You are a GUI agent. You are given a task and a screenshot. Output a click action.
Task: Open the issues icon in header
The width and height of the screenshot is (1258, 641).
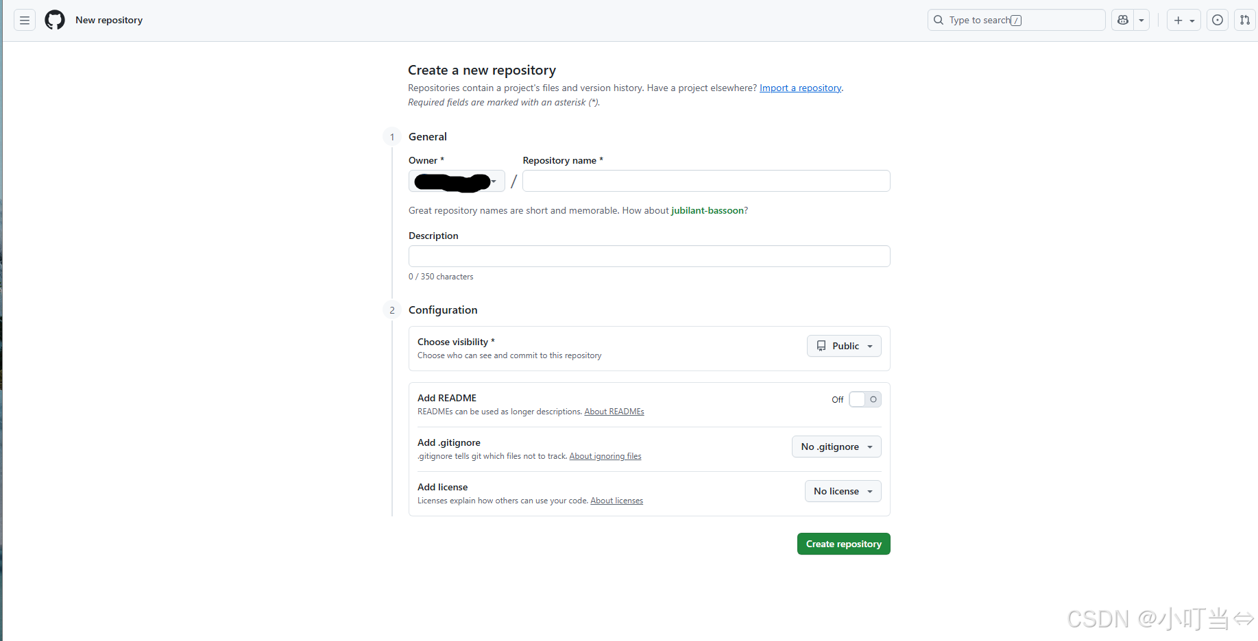point(1218,21)
